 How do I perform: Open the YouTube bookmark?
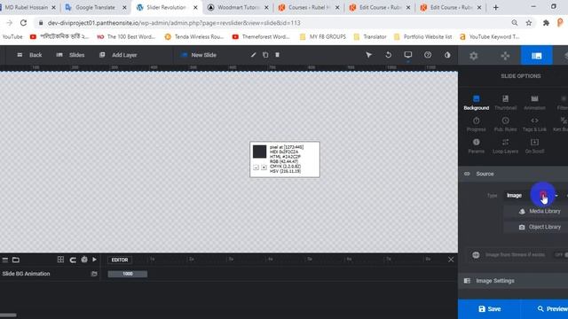click(x=12, y=36)
